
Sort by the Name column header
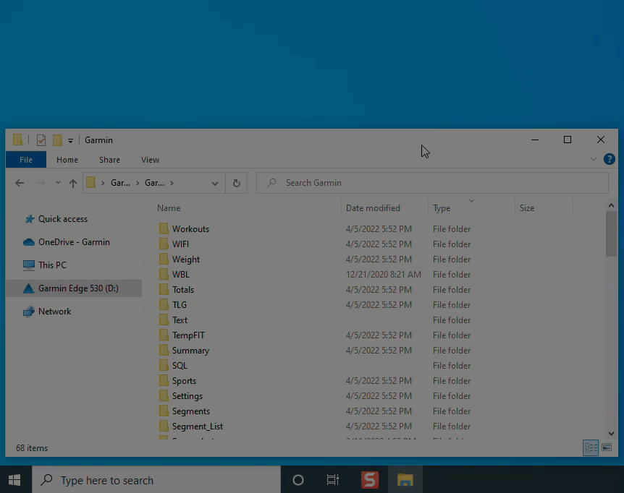[x=169, y=208]
